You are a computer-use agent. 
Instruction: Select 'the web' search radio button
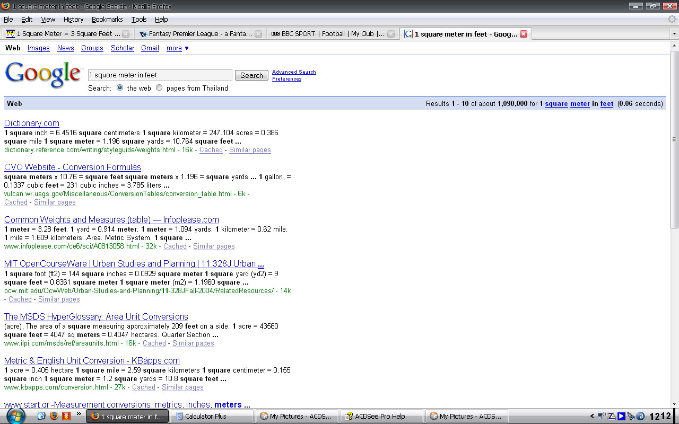(120, 88)
